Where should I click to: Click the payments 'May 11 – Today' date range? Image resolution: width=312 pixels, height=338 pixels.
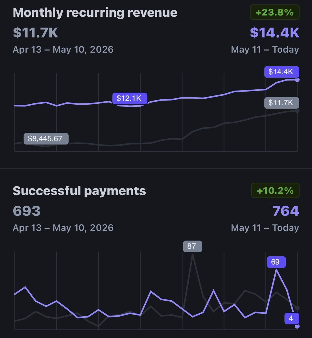point(265,228)
